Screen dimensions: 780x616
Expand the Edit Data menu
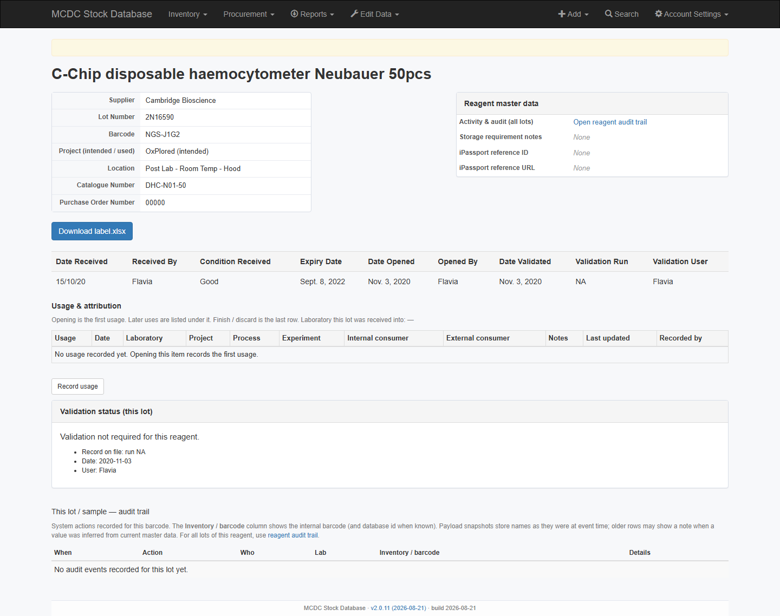pos(375,14)
